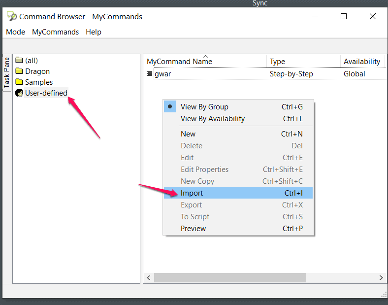
Task: Click the User-defined group icon
Action: click(19, 93)
